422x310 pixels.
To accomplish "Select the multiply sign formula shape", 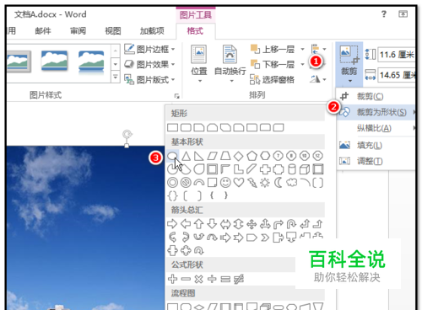I will pos(198,279).
